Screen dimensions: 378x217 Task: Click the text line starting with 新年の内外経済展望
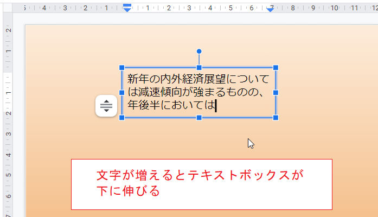198,79
